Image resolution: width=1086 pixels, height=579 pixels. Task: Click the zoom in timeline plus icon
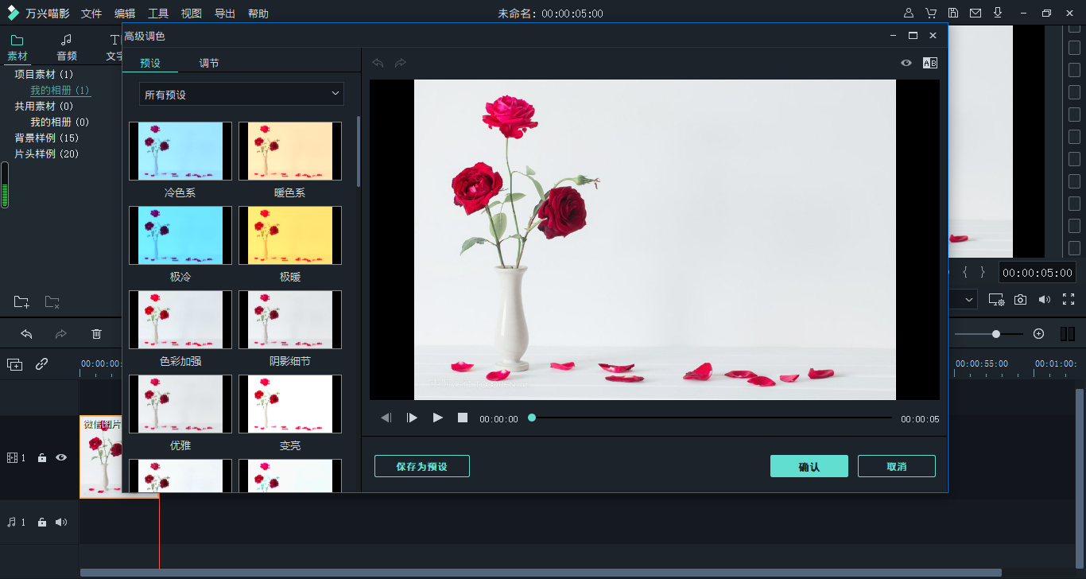[x=1038, y=334]
